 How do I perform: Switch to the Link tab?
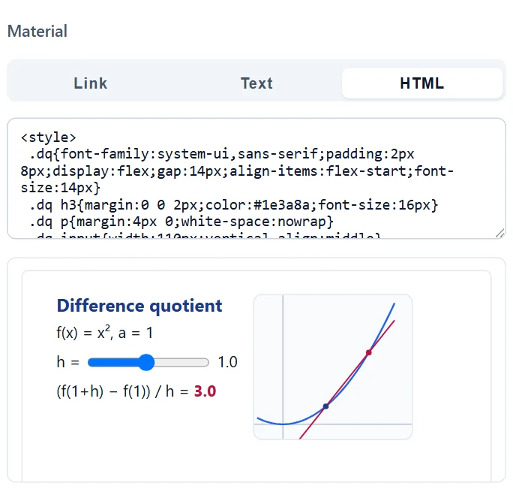point(91,83)
